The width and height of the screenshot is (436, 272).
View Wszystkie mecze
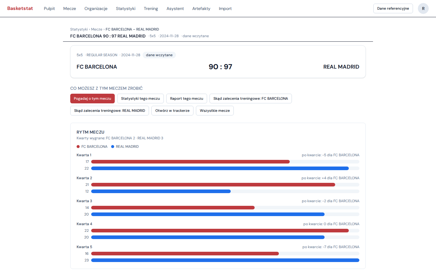point(215,111)
